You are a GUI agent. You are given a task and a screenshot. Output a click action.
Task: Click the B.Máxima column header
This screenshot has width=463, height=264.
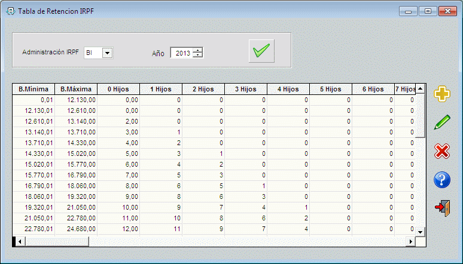tap(76, 89)
